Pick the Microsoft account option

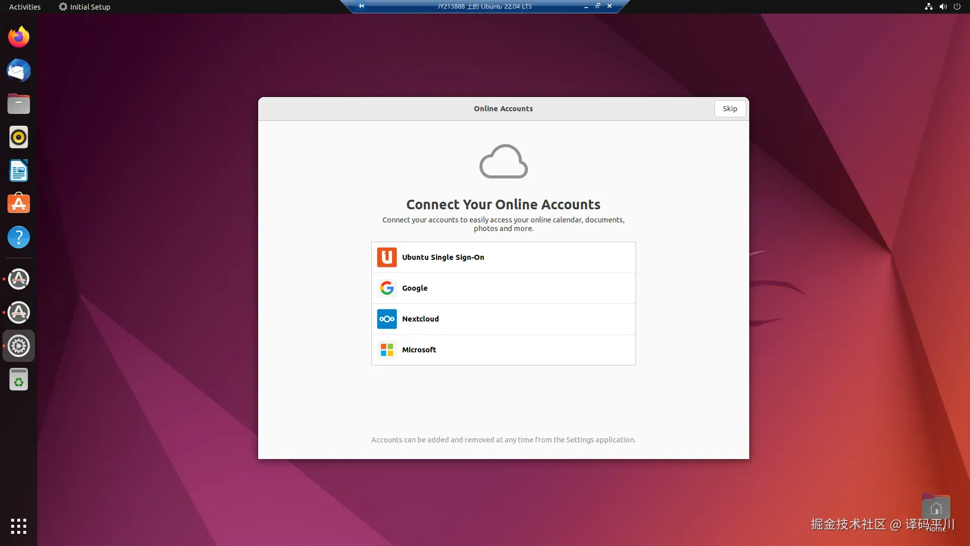(503, 350)
